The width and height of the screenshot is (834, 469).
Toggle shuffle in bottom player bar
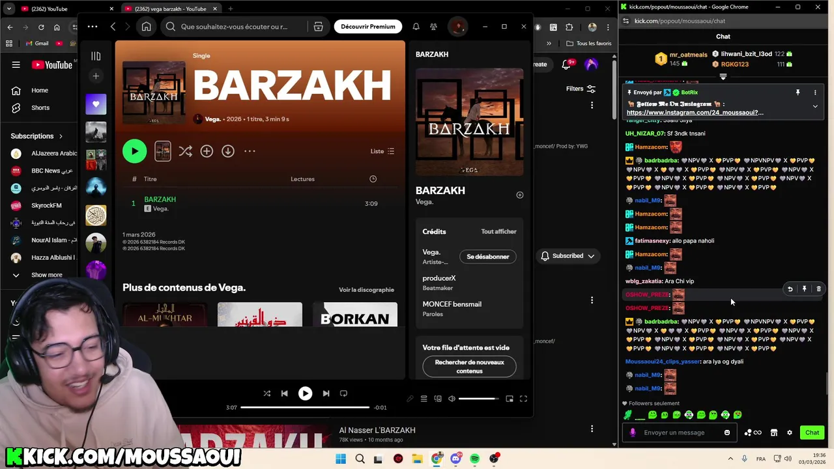click(266, 393)
